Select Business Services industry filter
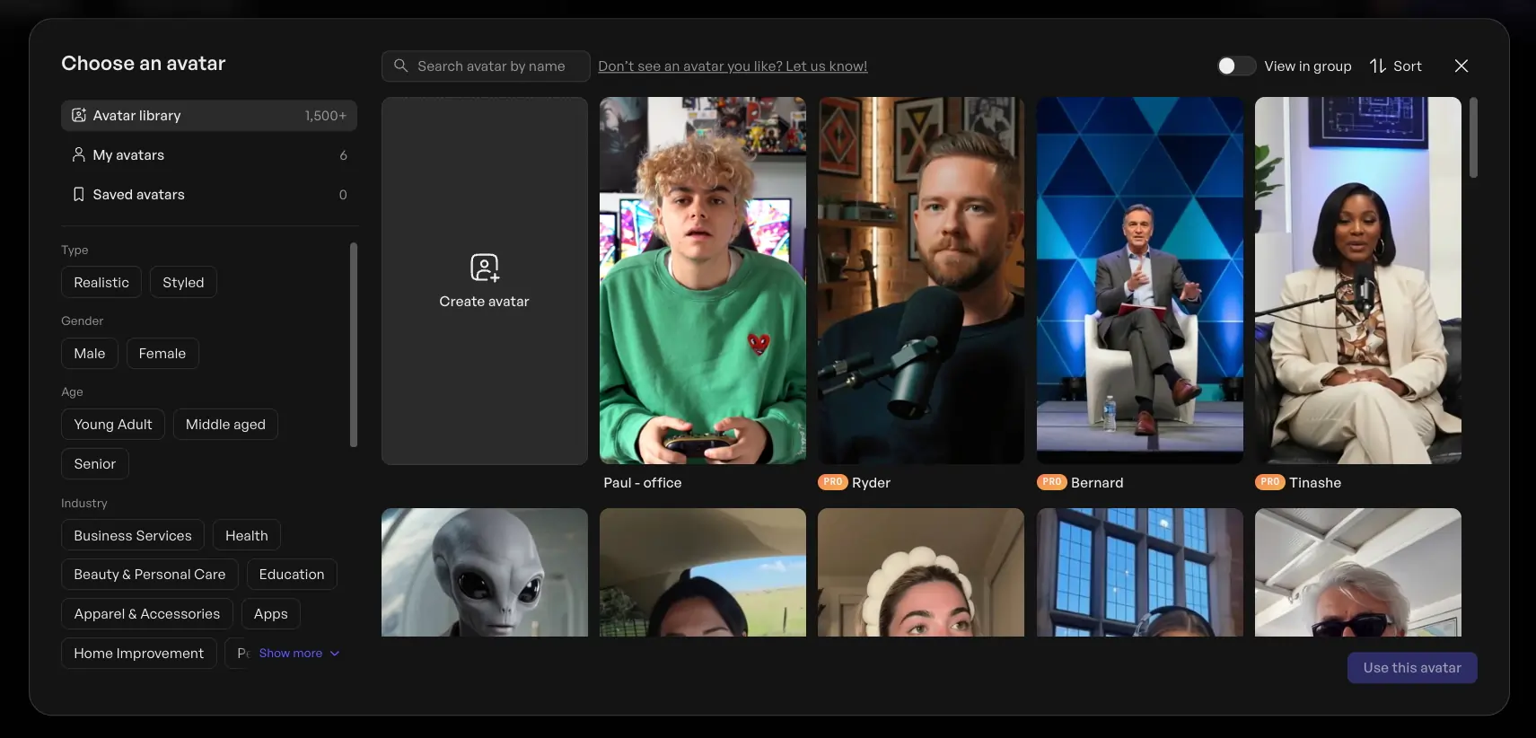Viewport: 1536px width, 738px height. 133,535
